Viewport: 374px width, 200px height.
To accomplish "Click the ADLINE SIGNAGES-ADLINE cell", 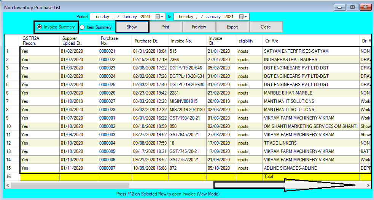I will 311,168.
